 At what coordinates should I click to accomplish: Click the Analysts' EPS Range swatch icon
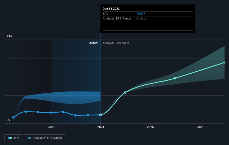tap(29, 138)
